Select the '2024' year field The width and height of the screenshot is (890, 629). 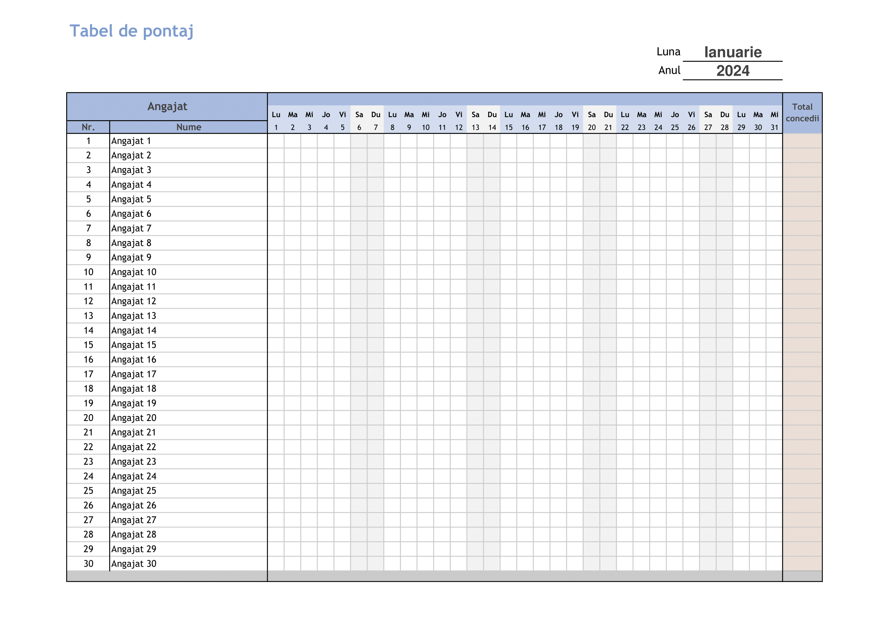pyautogui.click(x=732, y=71)
